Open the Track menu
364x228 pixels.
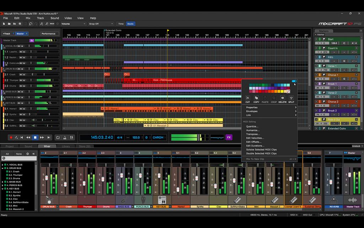(x=41, y=18)
